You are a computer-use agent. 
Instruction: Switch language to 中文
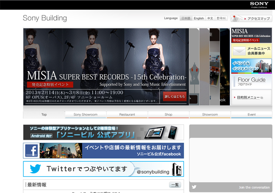point(210,18)
